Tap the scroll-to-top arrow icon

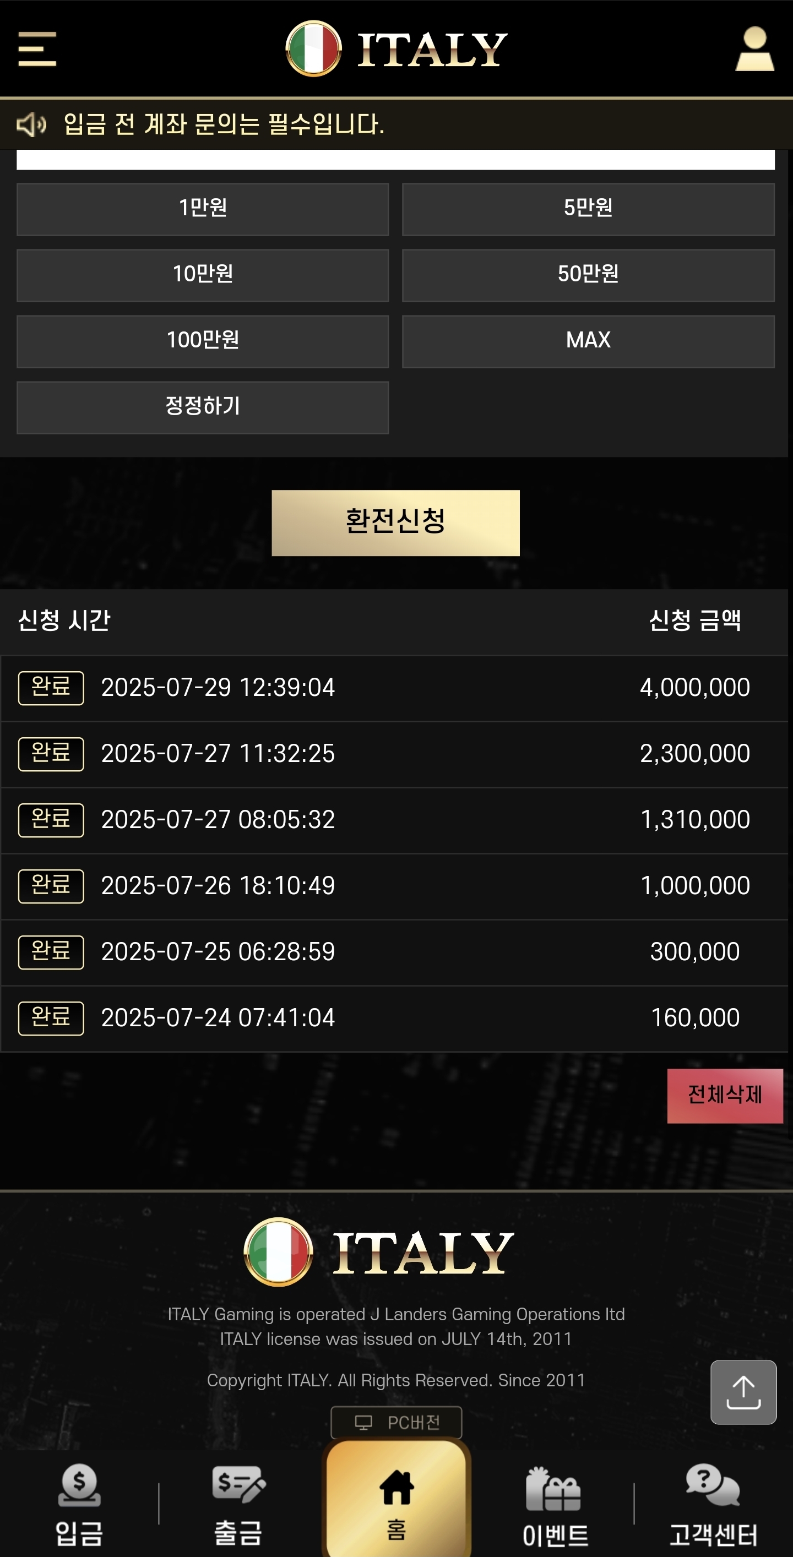click(x=743, y=1392)
